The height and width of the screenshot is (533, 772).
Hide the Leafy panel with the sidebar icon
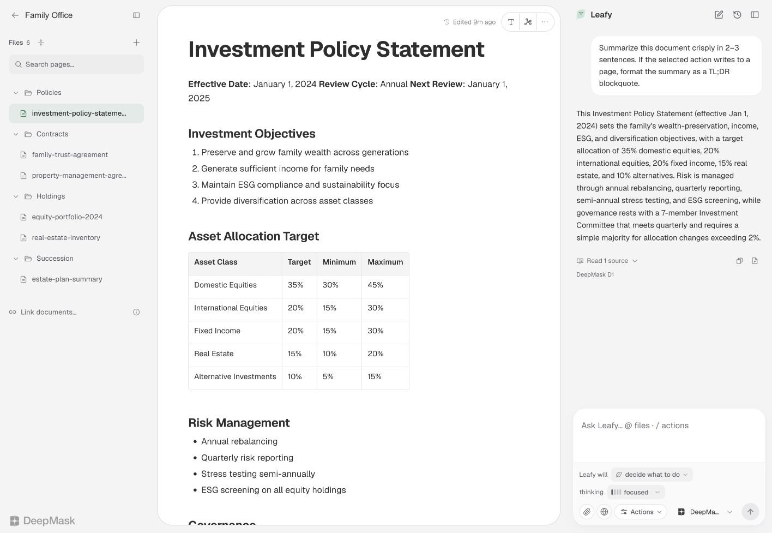point(755,15)
